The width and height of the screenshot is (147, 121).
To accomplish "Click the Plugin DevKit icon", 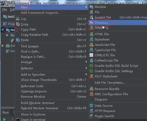I will 91,116.
